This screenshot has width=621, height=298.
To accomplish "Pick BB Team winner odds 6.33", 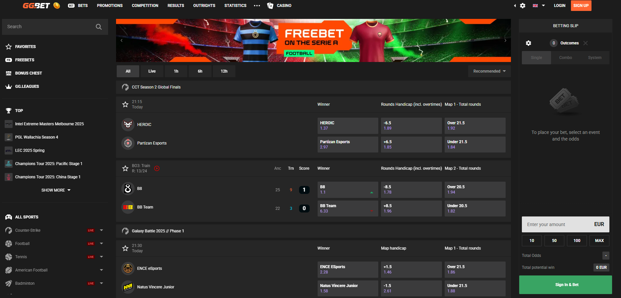I will tap(348, 209).
